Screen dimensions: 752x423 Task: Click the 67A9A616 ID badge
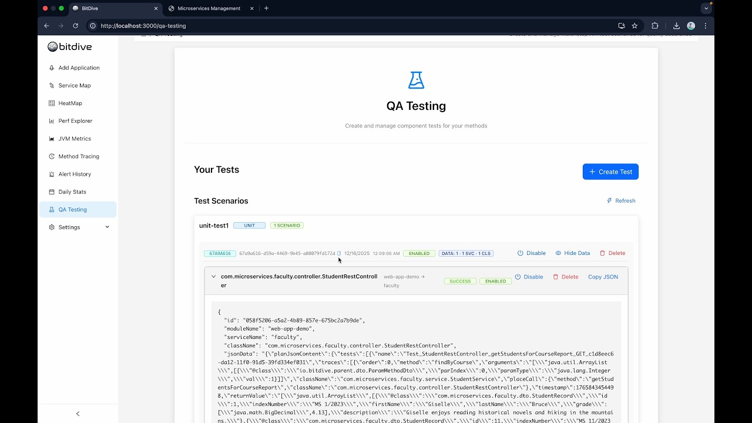pos(220,253)
